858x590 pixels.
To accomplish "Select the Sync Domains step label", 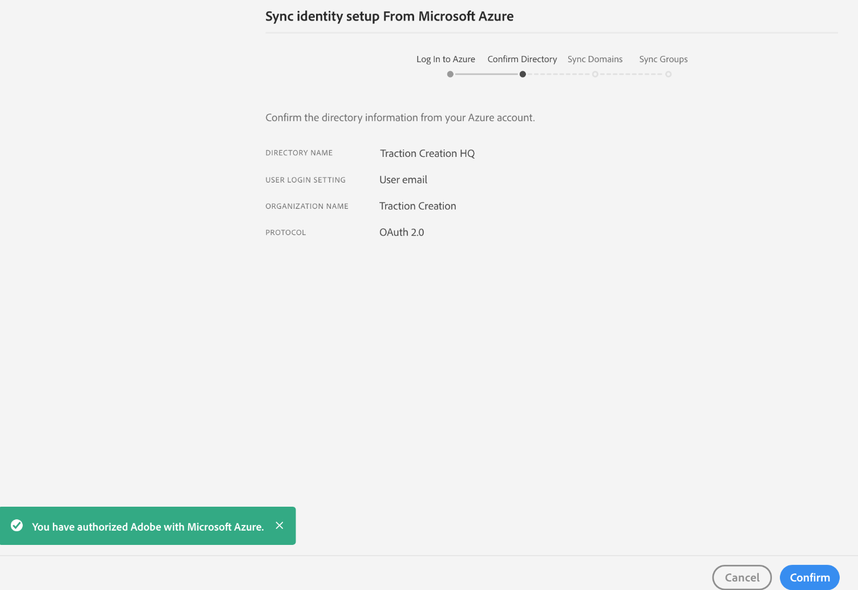I will coord(595,59).
